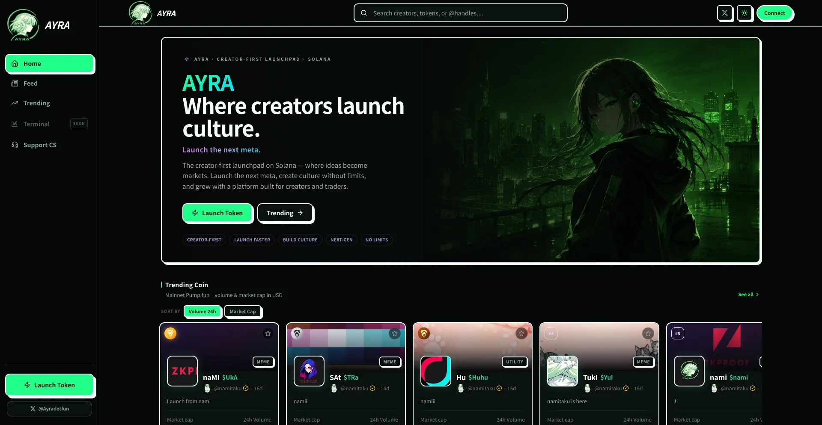Click the MEME tag on TukI card
This screenshot has width=822, height=425.
pos(643,362)
